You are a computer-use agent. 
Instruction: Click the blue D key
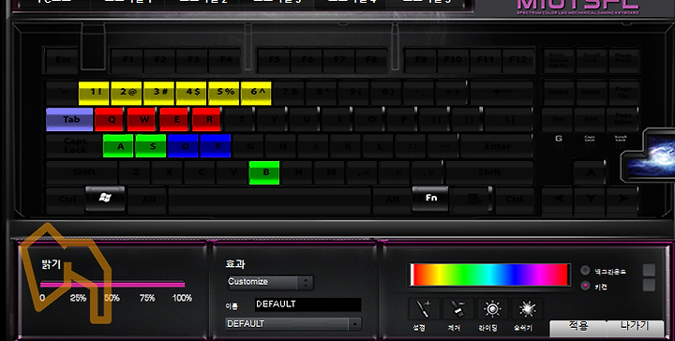pos(183,146)
